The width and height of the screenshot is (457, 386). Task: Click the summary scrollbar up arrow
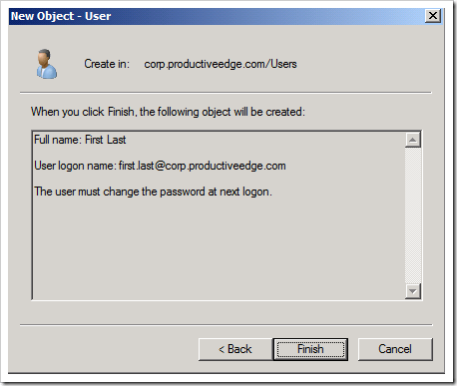(x=413, y=140)
